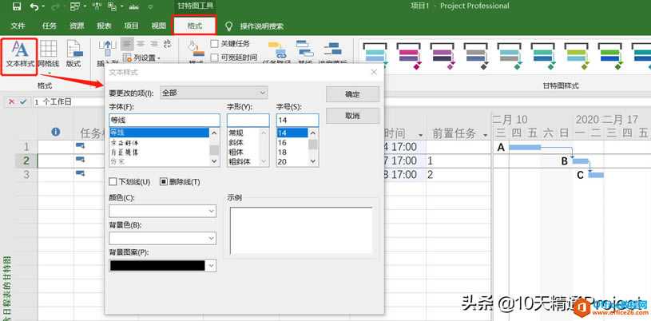Select the 格式 Format tab
The height and width of the screenshot is (321, 651).
coord(194,26)
